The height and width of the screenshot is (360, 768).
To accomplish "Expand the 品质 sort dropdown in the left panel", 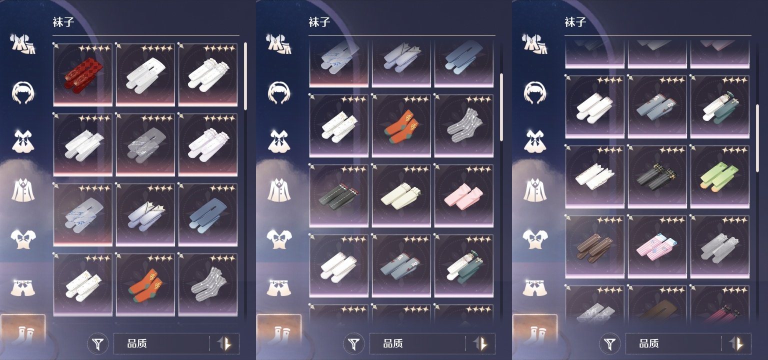I will (x=161, y=344).
